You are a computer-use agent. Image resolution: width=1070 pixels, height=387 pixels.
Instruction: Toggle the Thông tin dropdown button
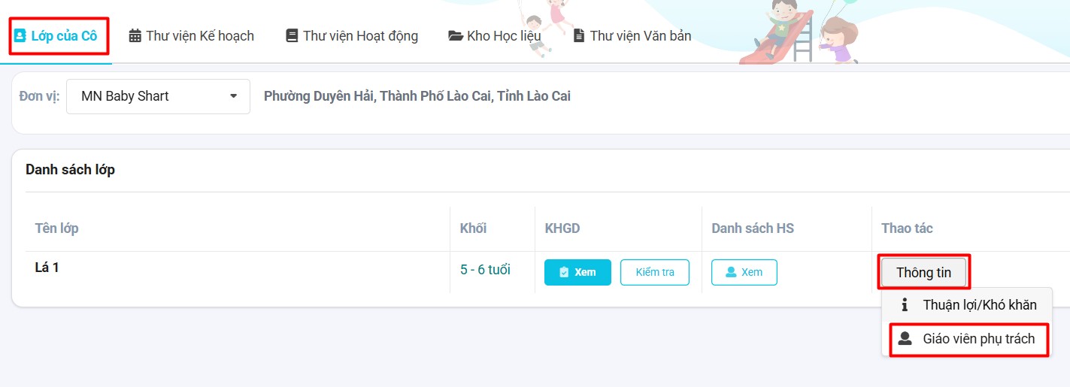click(923, 272)
